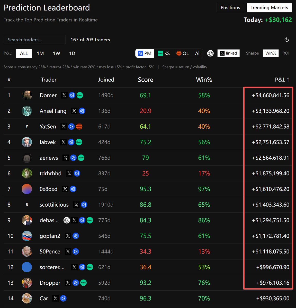Open gopfan2's flag avatar
This screenshot has height=308, width=296.
[x=27, y=236]
